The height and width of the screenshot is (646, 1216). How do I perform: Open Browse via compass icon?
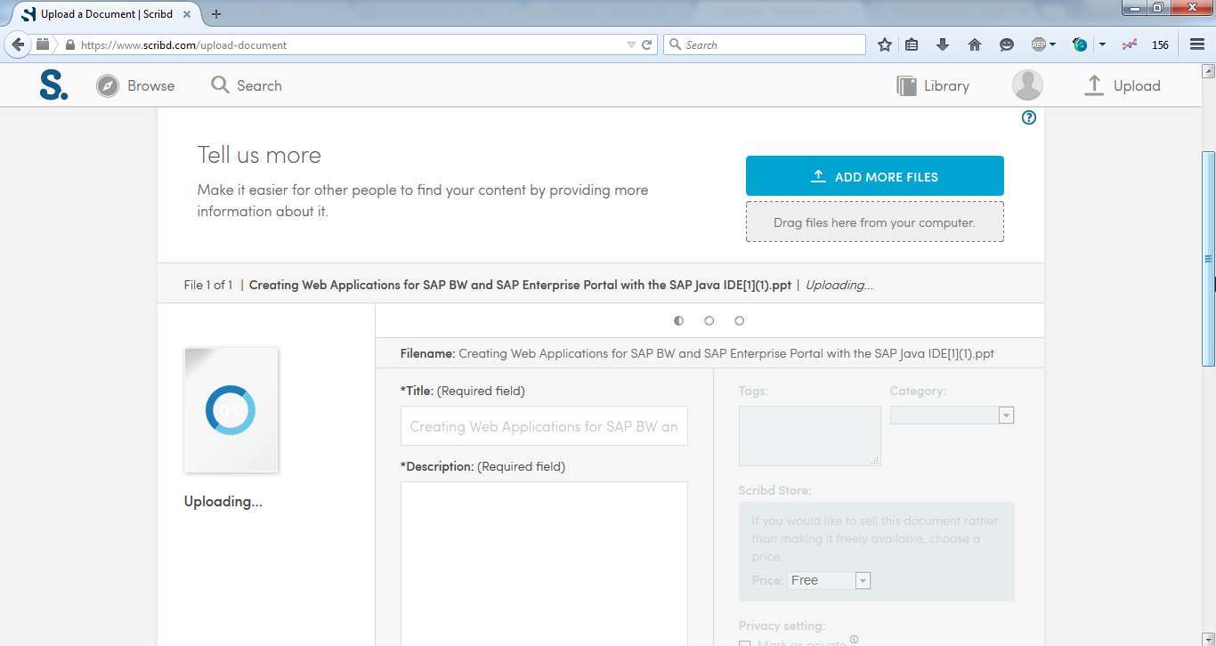tap(108, 85)
